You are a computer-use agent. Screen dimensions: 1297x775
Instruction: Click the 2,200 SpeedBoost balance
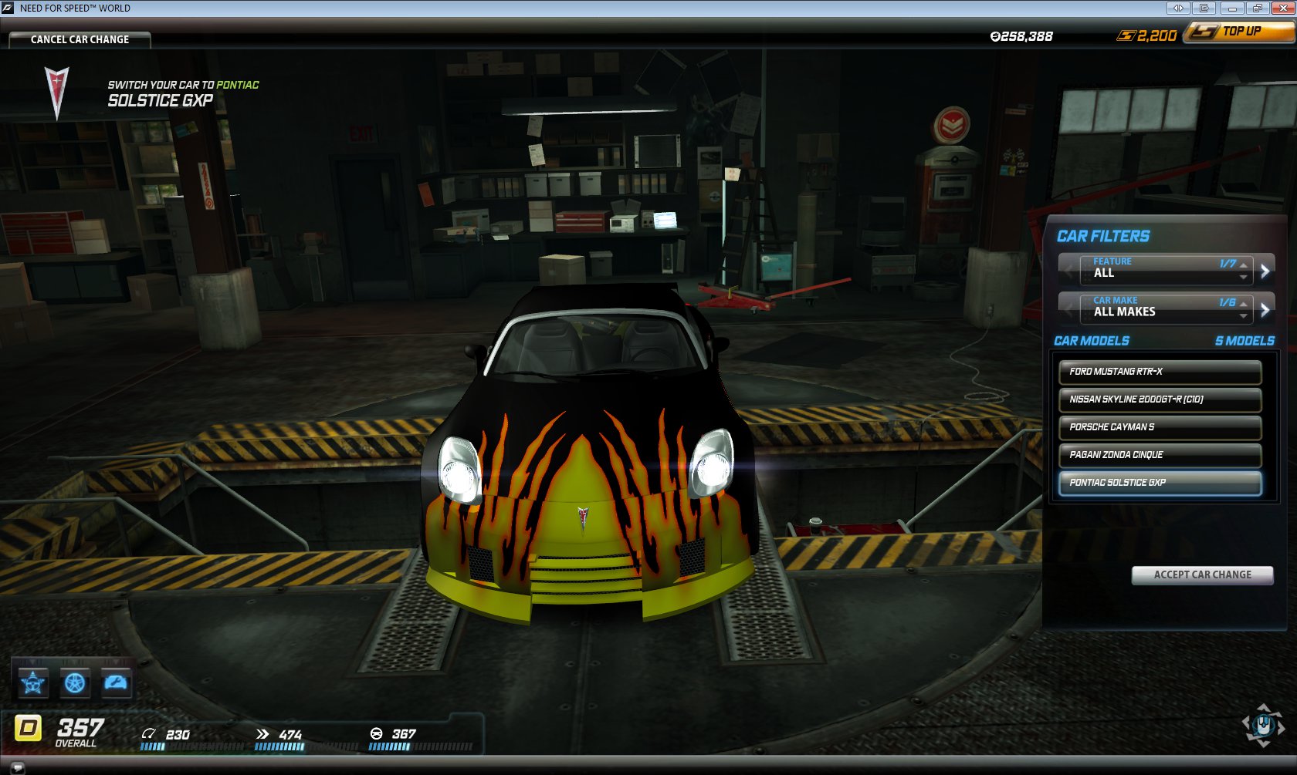click(1156, 35)
